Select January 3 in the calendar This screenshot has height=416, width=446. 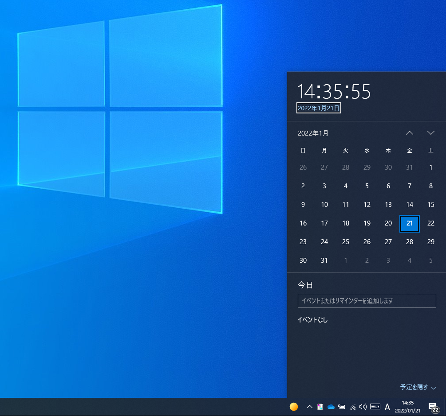(x=324, y=186)
